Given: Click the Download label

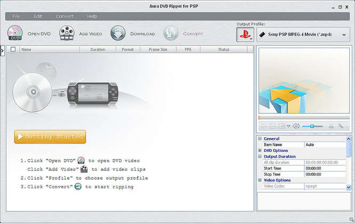Looking at the screenshot, I should (x=143, y=34).
